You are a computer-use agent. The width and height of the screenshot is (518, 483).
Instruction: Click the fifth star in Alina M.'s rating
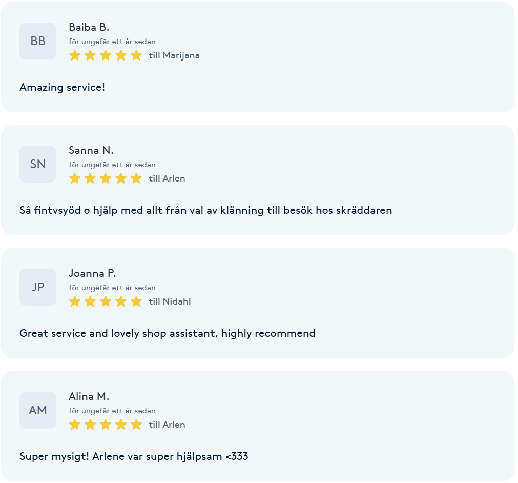point(136,424)
